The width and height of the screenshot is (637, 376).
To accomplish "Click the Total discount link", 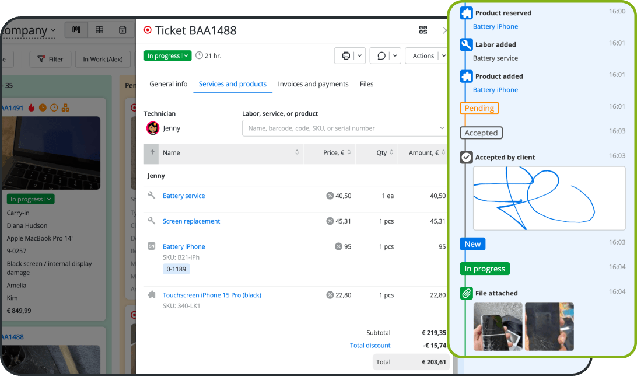I will point(370,345).
